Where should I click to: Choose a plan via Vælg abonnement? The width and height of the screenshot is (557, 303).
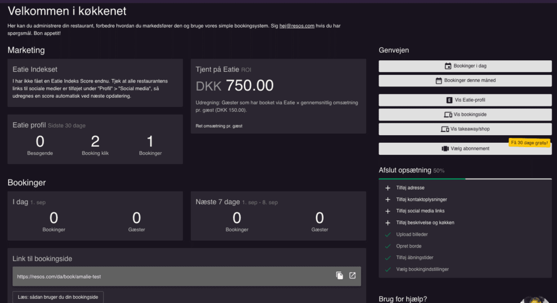[x=465, y=149]
